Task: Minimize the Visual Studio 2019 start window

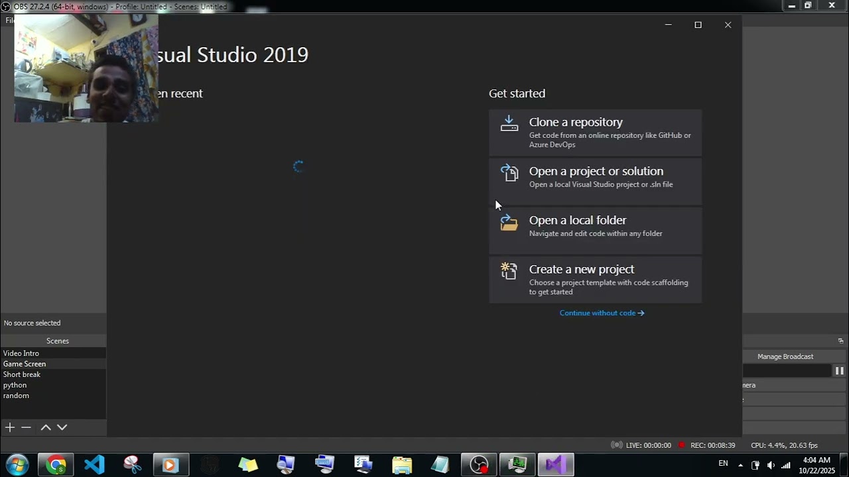Action: tap(668, 25)
